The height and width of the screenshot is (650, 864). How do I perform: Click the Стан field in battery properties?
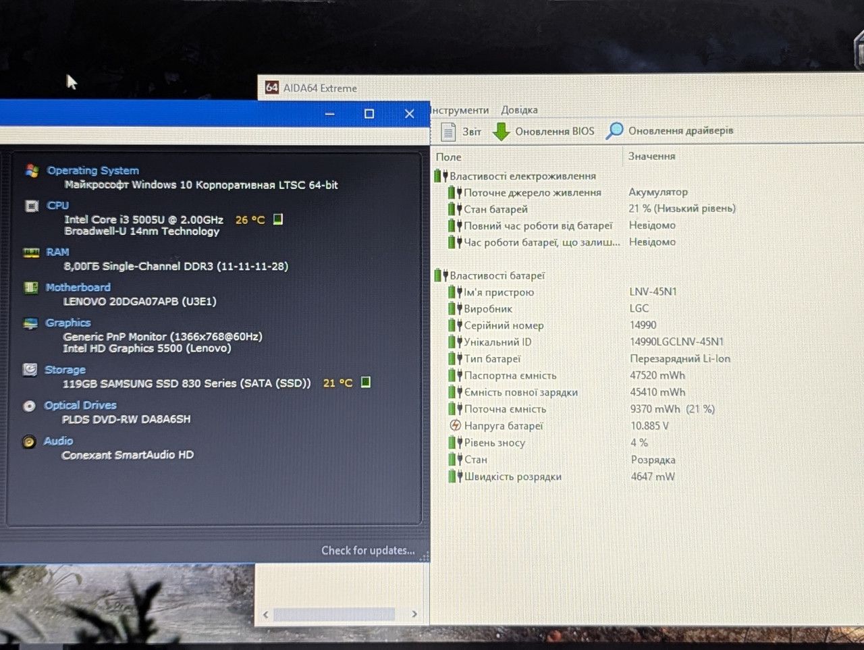[475, 460]
